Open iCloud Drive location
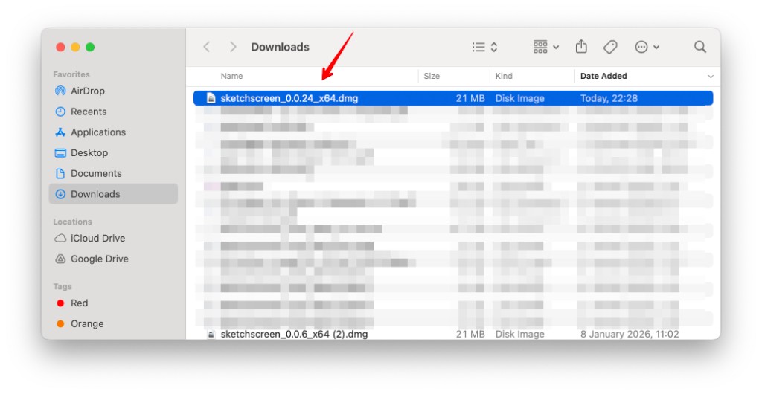 tap(90, 238)
